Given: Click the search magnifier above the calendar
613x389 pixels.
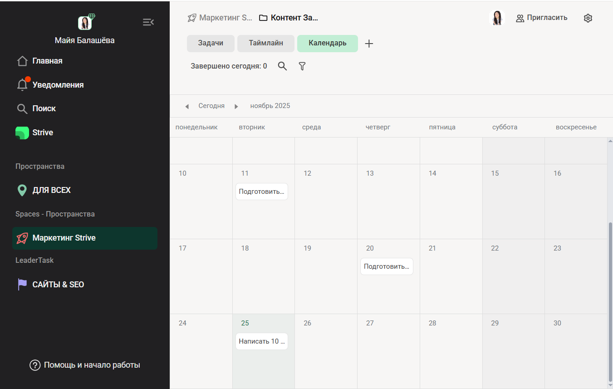Looking at the screenshot, I should point(282,66).
